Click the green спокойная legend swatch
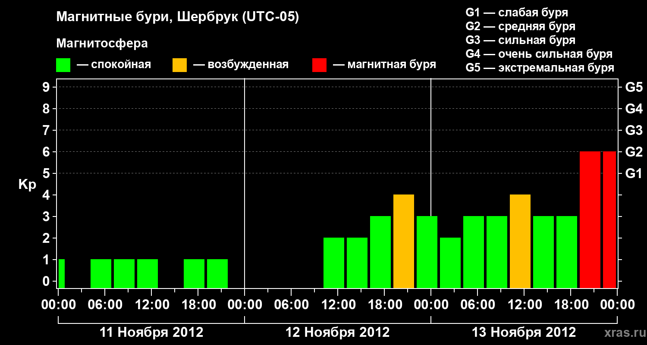 point(63,65)
